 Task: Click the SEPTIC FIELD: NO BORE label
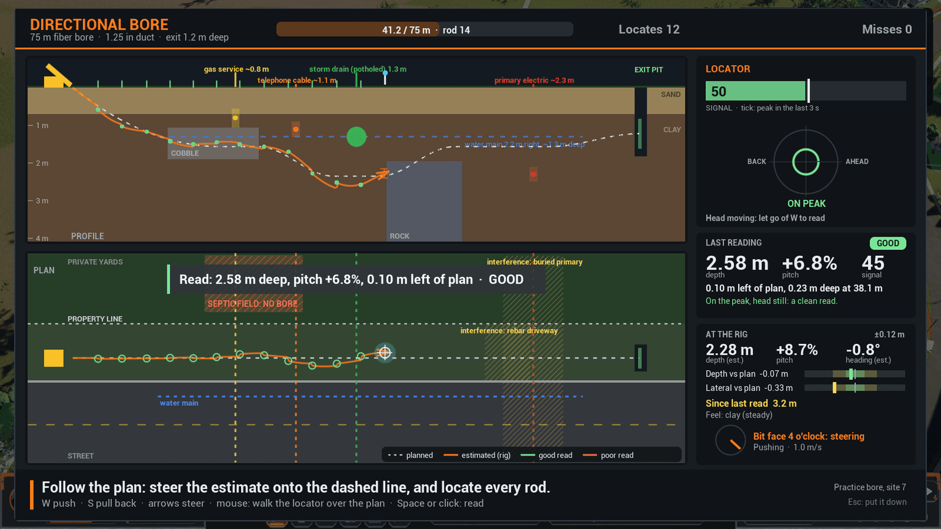253,304
